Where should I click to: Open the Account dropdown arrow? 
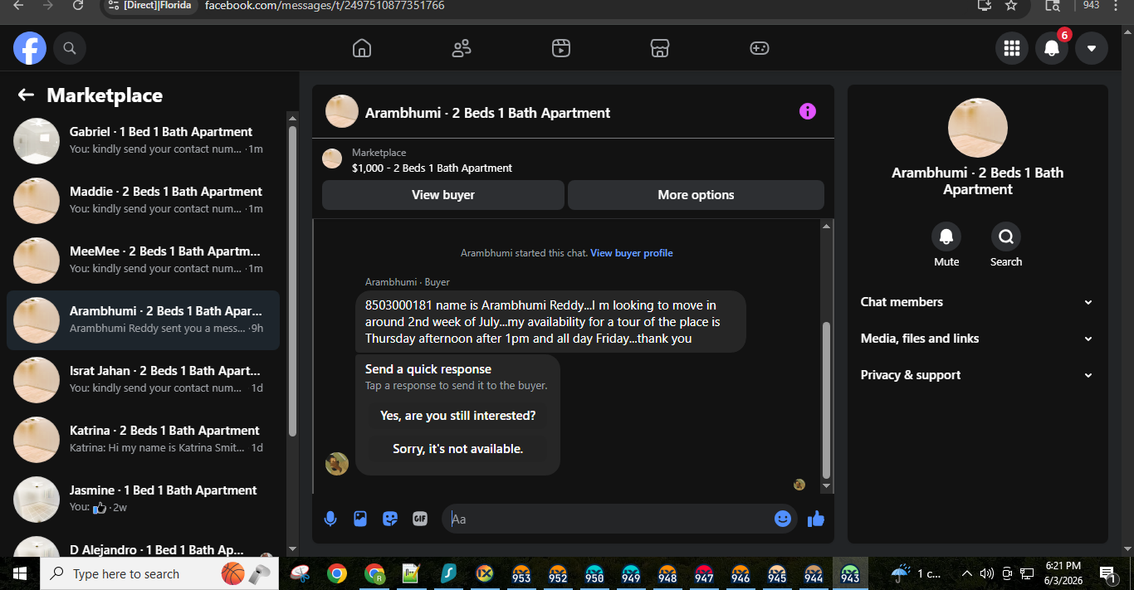tap(1092, 48)
